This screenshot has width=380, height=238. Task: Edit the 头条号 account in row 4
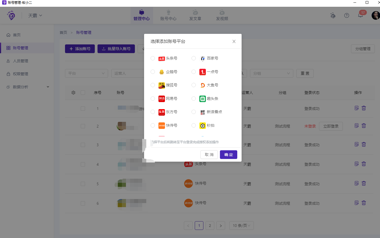(x=357, y=164)
